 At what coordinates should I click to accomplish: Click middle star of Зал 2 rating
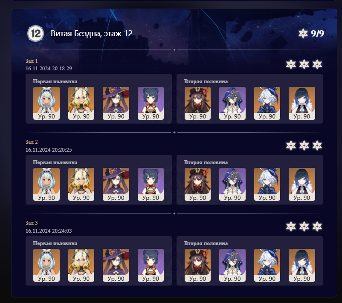point(304,145)
